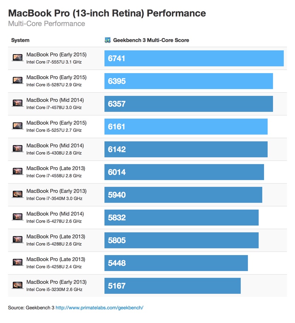The image size is (295, 323).
Task: Click the 5448 score bar
Action: click(x=176, y=263)
